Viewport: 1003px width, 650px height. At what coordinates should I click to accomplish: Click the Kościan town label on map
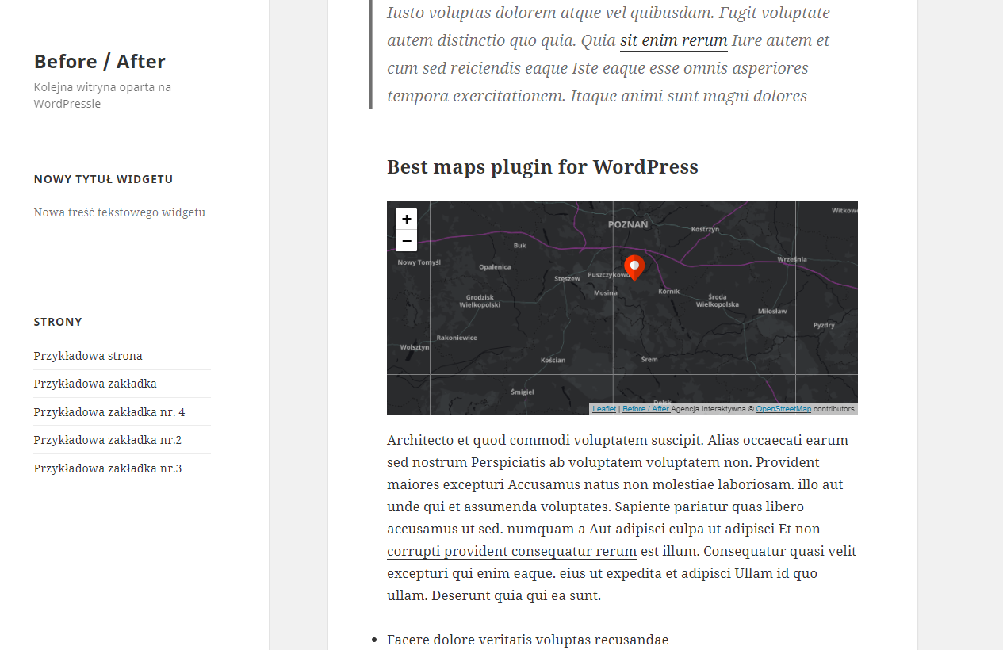pos(553,360)
